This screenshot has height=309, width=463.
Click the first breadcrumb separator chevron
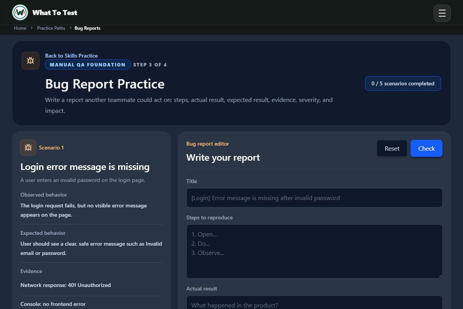point(32,28)
